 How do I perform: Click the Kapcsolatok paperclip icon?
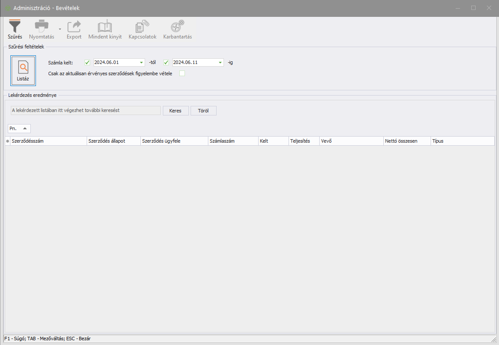click(142, 26)
